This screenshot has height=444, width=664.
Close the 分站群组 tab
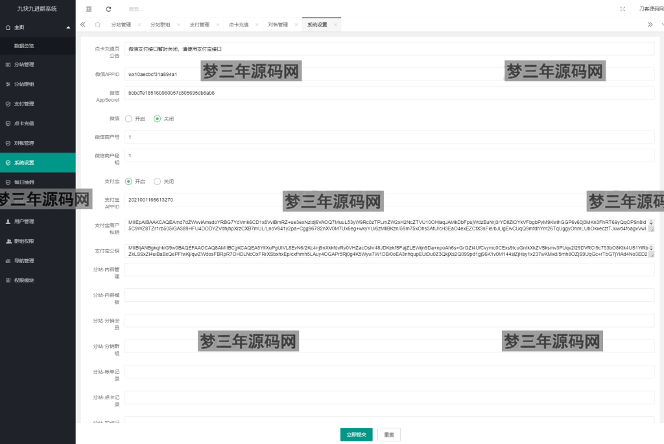pyautogui.click(x=178, y=25)
